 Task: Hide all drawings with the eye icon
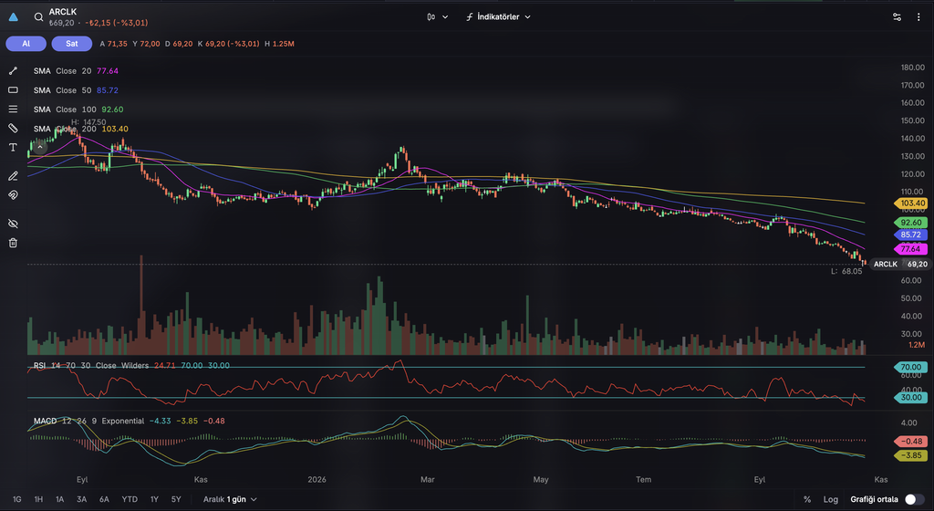coord(13,224)
